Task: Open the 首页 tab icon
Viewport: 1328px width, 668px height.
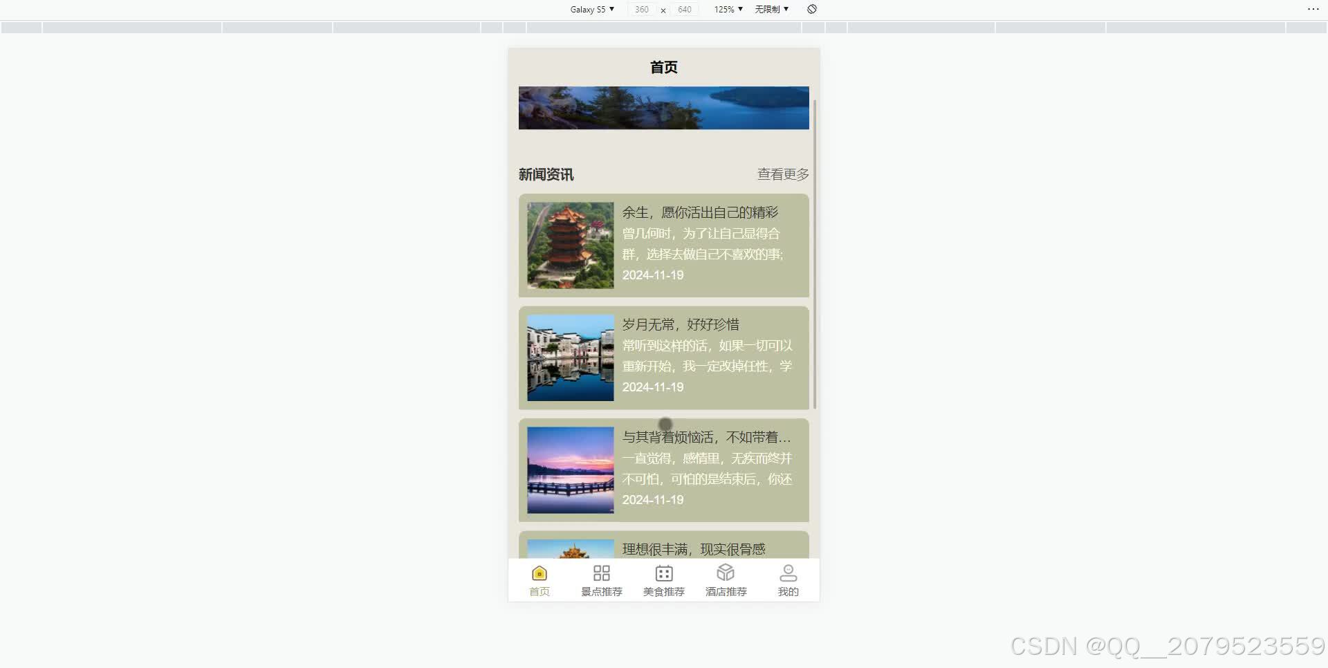Action: point(539,573)
